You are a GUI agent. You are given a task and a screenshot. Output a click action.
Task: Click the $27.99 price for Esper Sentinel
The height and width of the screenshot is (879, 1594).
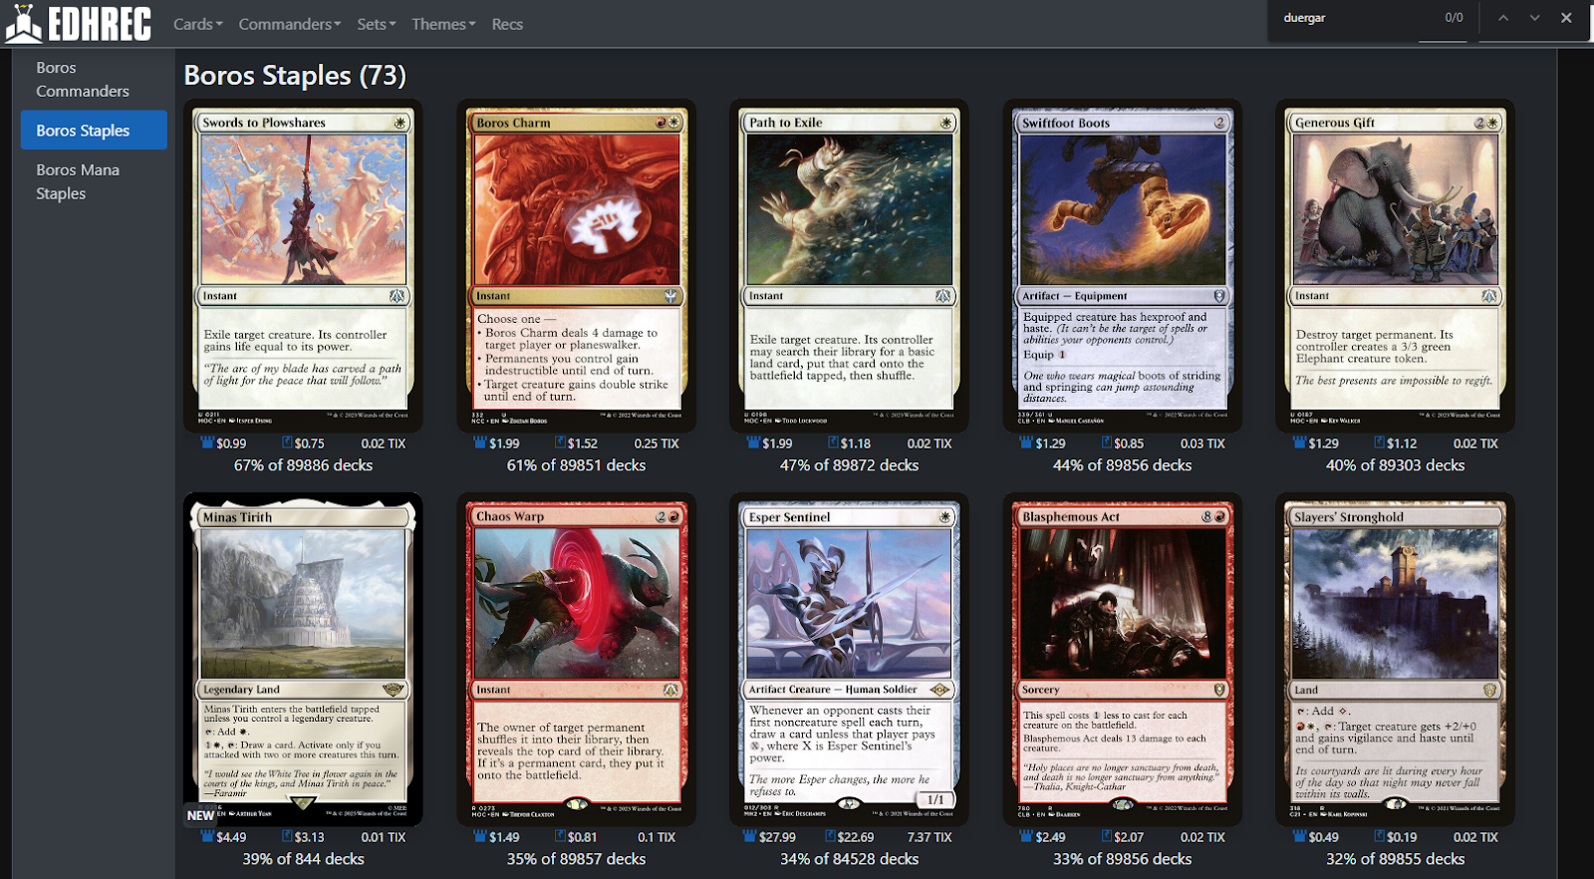point(777,837)
